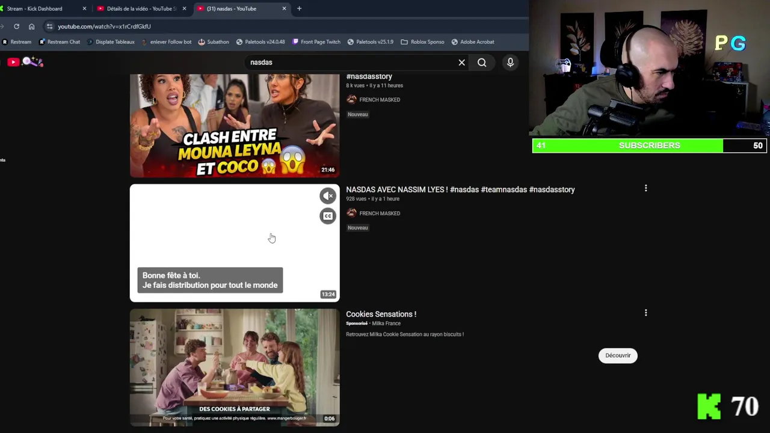Open more options for Cookies Sensations ad
This screenshot has width=770, height=433.
[x=645, y=313]
